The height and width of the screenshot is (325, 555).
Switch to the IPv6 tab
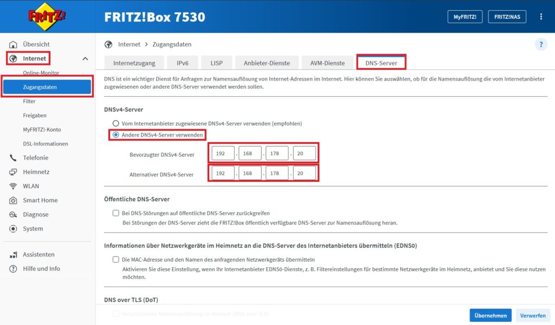click(183, 63)
